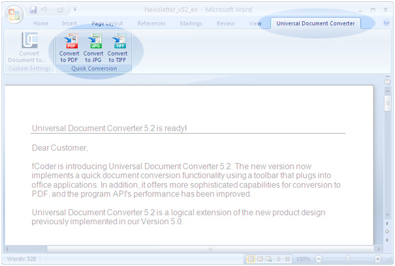
Task: Open the Home ribbon tab
Action: coord(40,23)
